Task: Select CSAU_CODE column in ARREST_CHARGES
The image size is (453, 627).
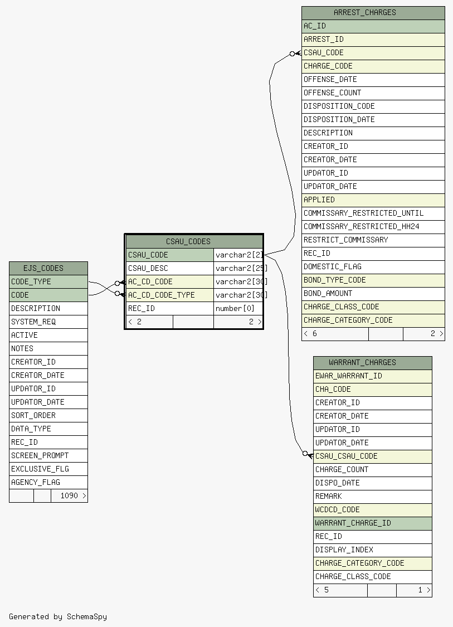Action: point(373,53)
